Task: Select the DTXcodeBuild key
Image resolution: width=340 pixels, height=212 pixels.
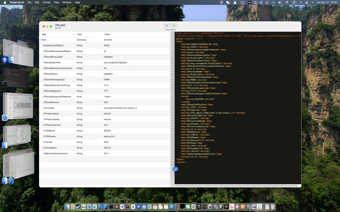Action: point(50,148)
